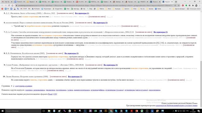Viewport: 202px width, 113px height.
Task: Download results in Excel format
Action: [50, 94]
